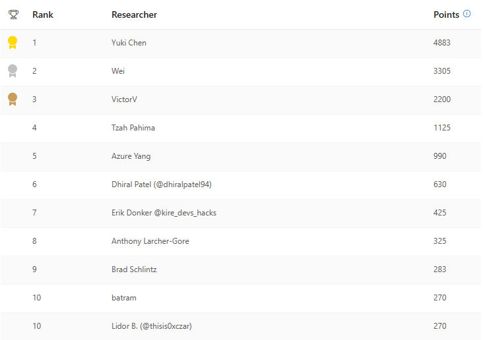Click the silver medal icon
The image size is (483, 340).
[12, 71]
